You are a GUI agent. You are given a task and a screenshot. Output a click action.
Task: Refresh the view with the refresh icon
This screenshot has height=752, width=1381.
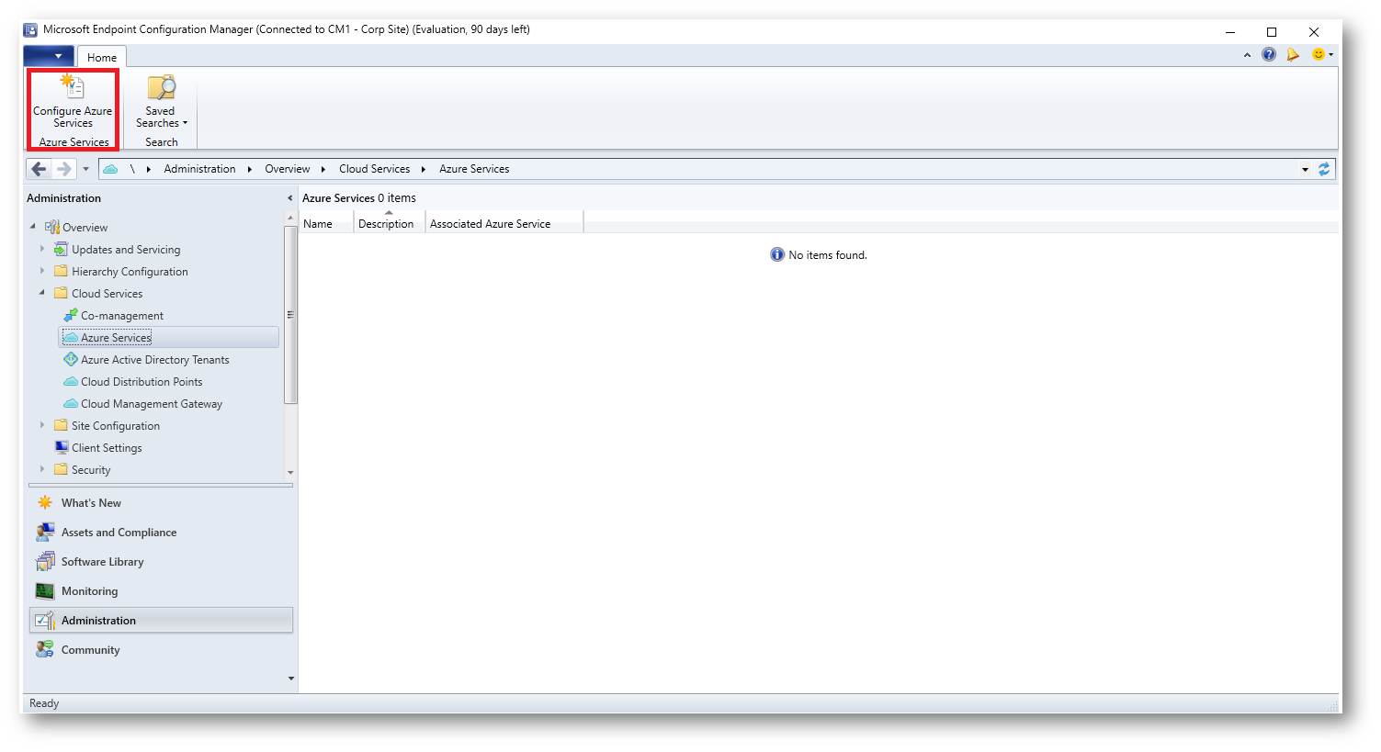tap(1324, 169)
